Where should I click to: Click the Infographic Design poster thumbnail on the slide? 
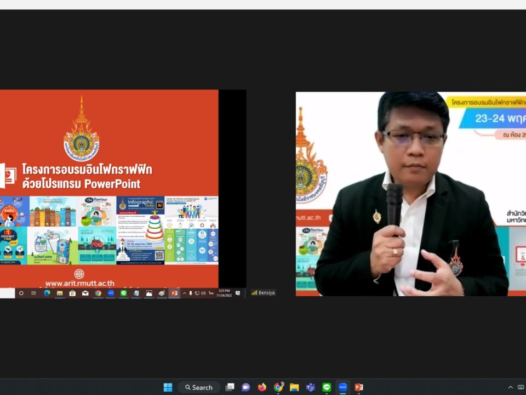[140, 230]
